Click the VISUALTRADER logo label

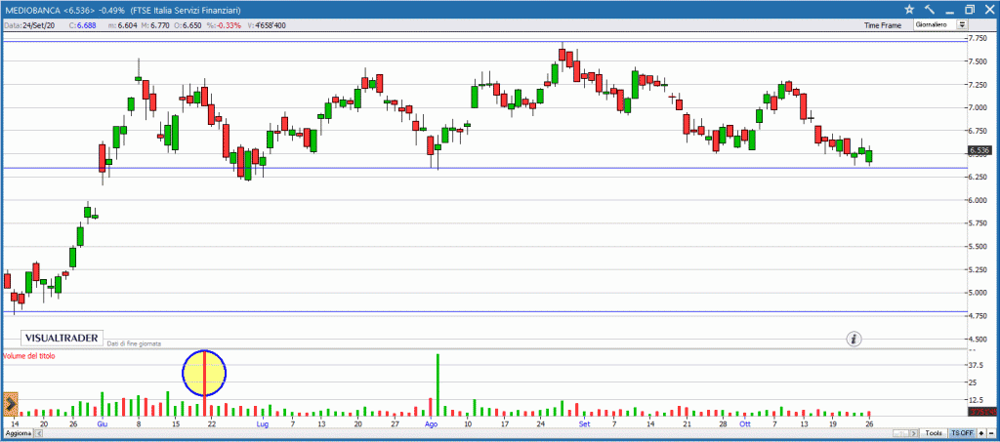(62, 339)
